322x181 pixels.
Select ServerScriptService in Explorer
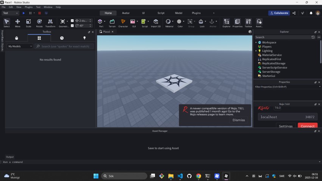pos(274,67)
